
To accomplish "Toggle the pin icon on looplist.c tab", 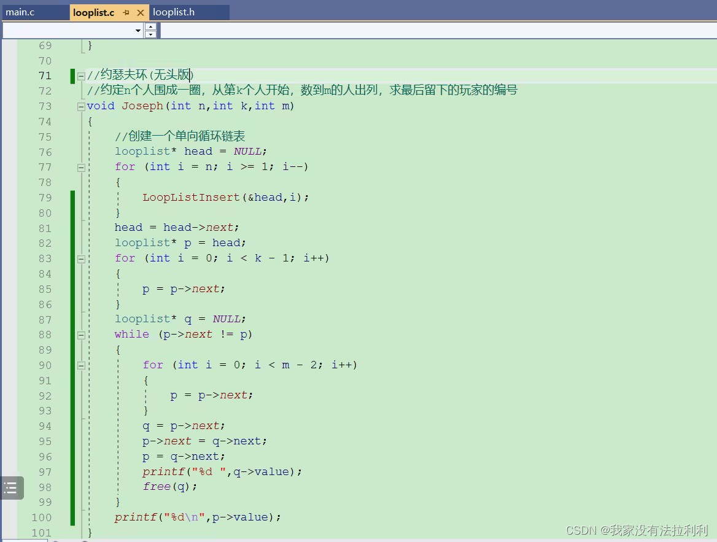I will point(126,13).
